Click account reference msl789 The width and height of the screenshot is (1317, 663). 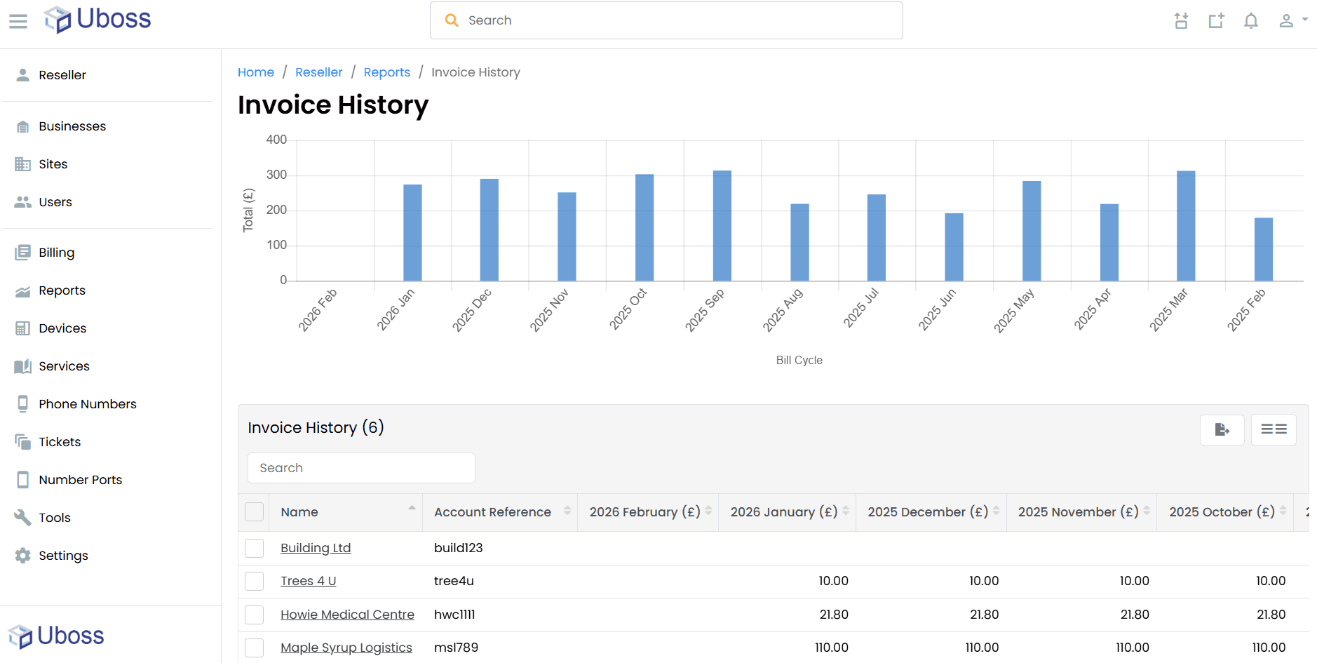[456, 648]
